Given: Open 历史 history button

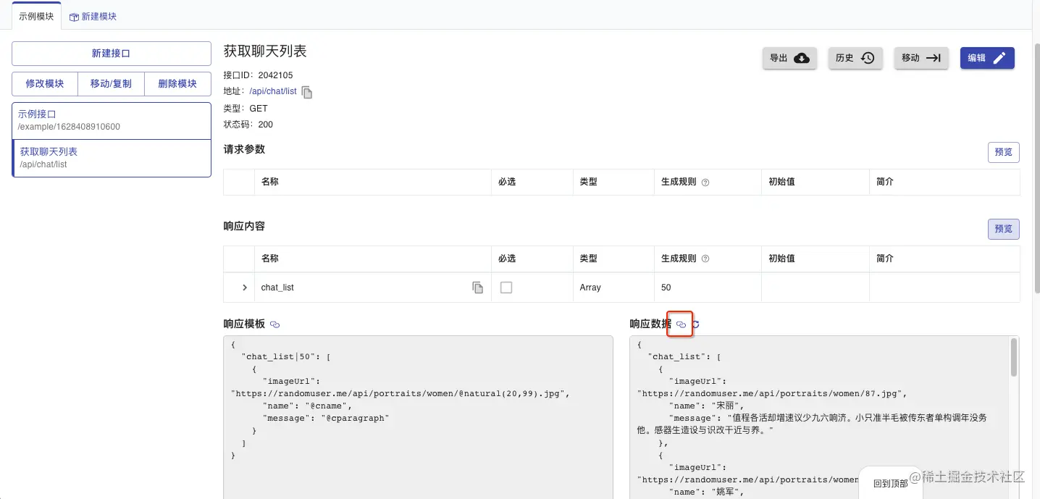Looking at the screenshot, I should click(x=855, y=58).
